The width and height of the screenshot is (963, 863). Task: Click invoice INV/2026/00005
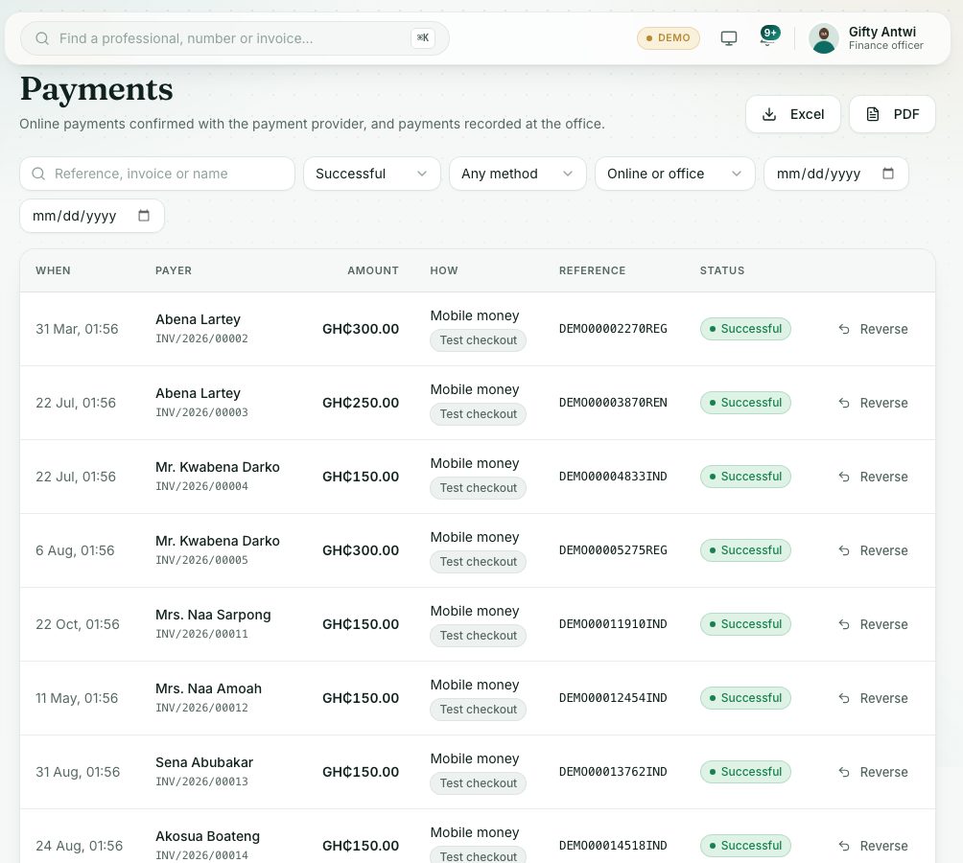click(x=201, y=560)
